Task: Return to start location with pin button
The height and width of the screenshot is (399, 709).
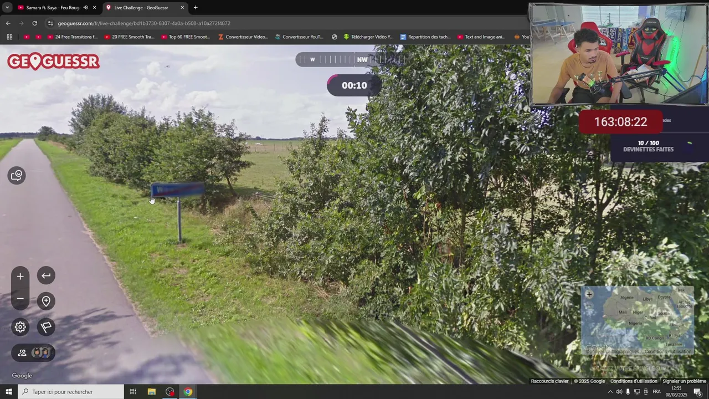Action: pos(46,301)
